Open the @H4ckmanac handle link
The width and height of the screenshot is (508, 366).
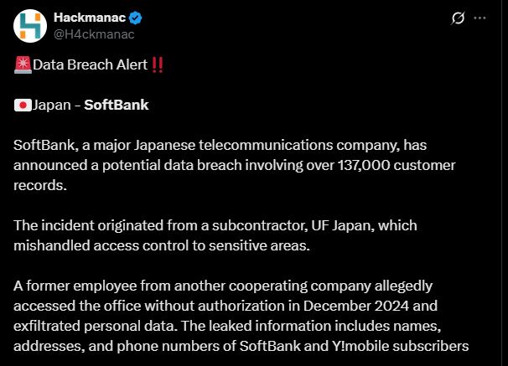(94, 34)
